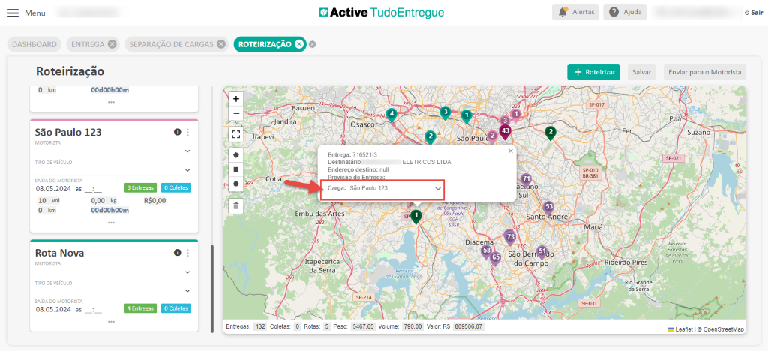
Task: Click the Peso total 5467.65
Action: [364, 326]
